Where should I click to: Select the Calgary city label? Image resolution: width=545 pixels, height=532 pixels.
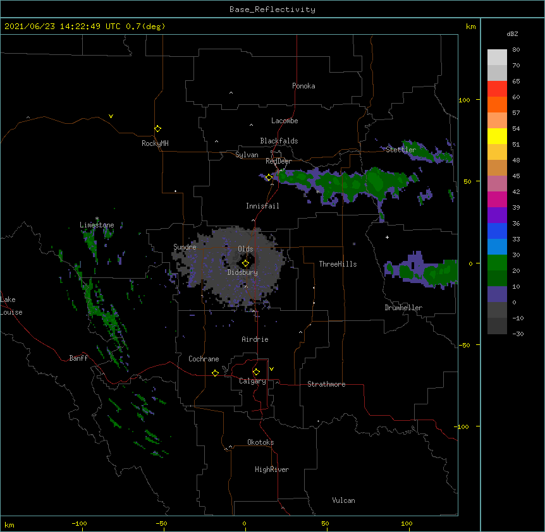(252, 381)
